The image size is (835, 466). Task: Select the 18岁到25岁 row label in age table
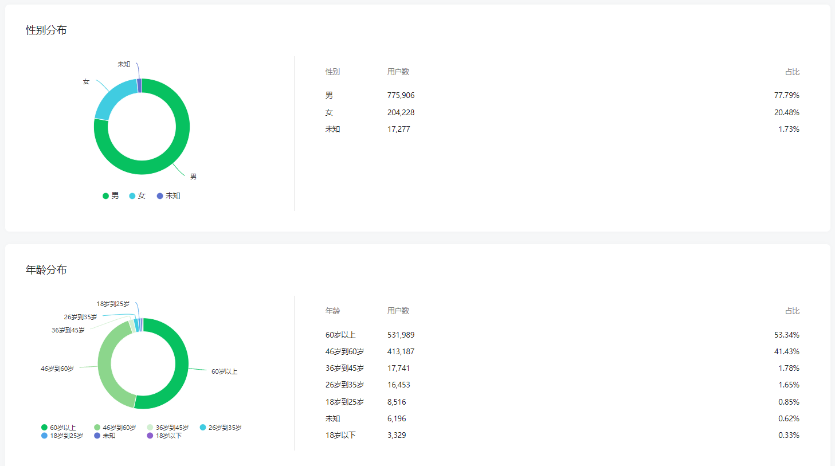[344, 402]
